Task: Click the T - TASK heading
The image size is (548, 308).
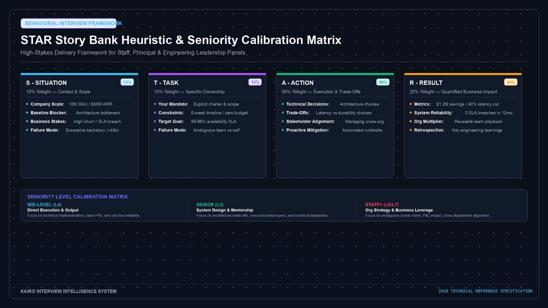Action: pyautogui.click(x=166, y=83)
